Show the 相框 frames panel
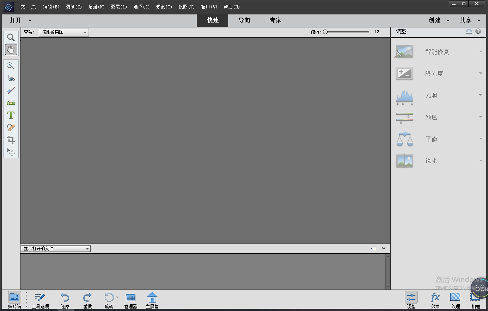Image resolution: width=488 pixels, height=311 pixels. tap(476, 300)
